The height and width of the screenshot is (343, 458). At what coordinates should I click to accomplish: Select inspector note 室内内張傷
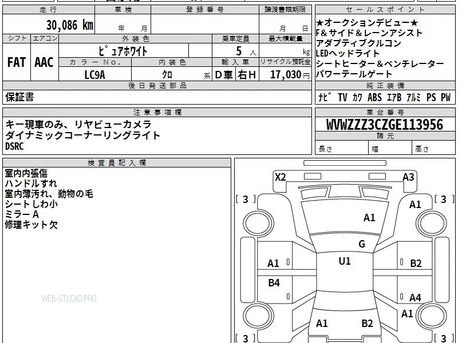point(26,173)
